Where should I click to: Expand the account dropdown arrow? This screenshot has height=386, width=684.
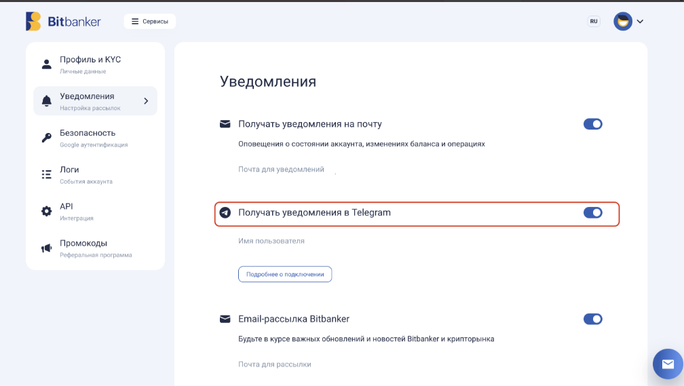point(640,22)
